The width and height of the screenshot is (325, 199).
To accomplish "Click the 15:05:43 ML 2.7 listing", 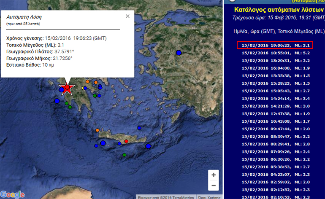I will tap(274, 91).
